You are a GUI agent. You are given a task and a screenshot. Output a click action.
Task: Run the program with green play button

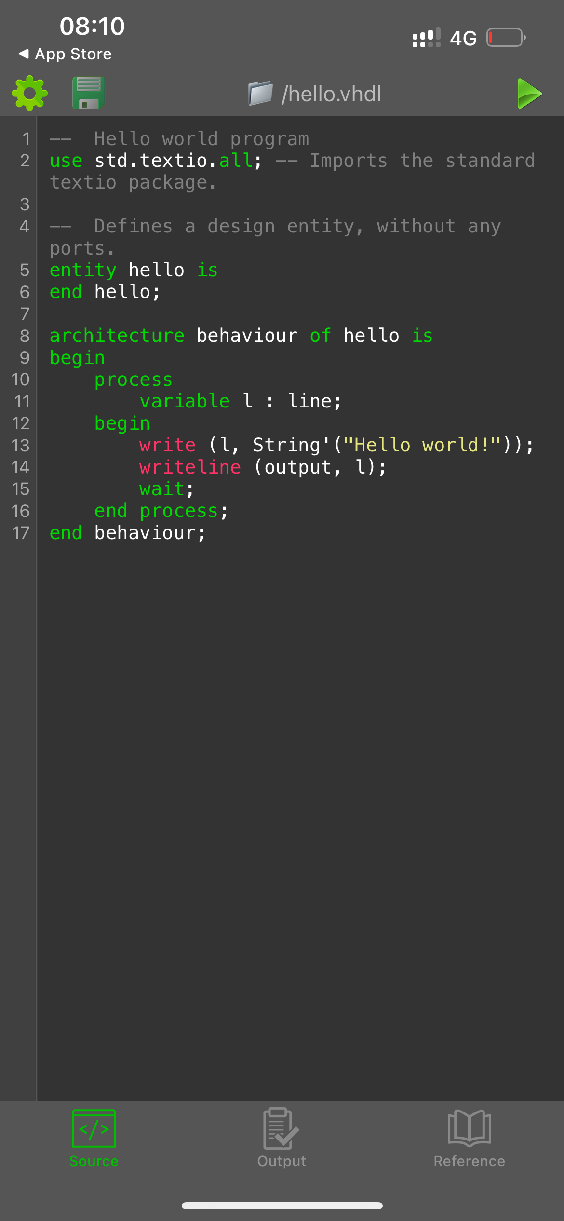click(529, 94)
